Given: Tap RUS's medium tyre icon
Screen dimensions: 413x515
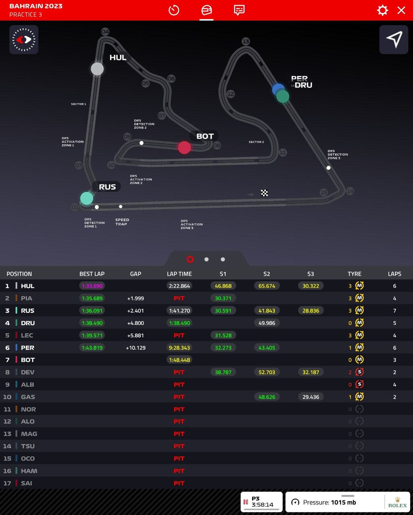Looking at the screenshot, I should [x=359, y=310].
